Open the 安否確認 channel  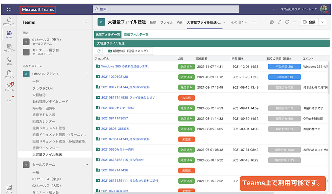tap(39, 95)
